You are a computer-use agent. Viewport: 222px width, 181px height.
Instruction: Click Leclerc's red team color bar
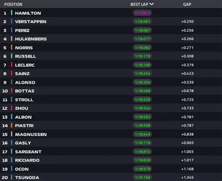point(12,65)
